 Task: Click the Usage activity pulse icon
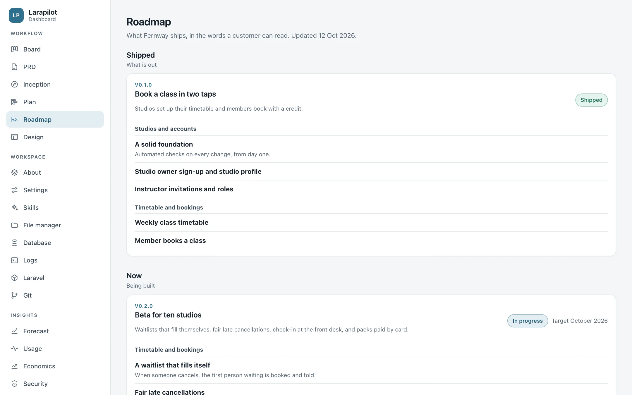coord(14,348)
